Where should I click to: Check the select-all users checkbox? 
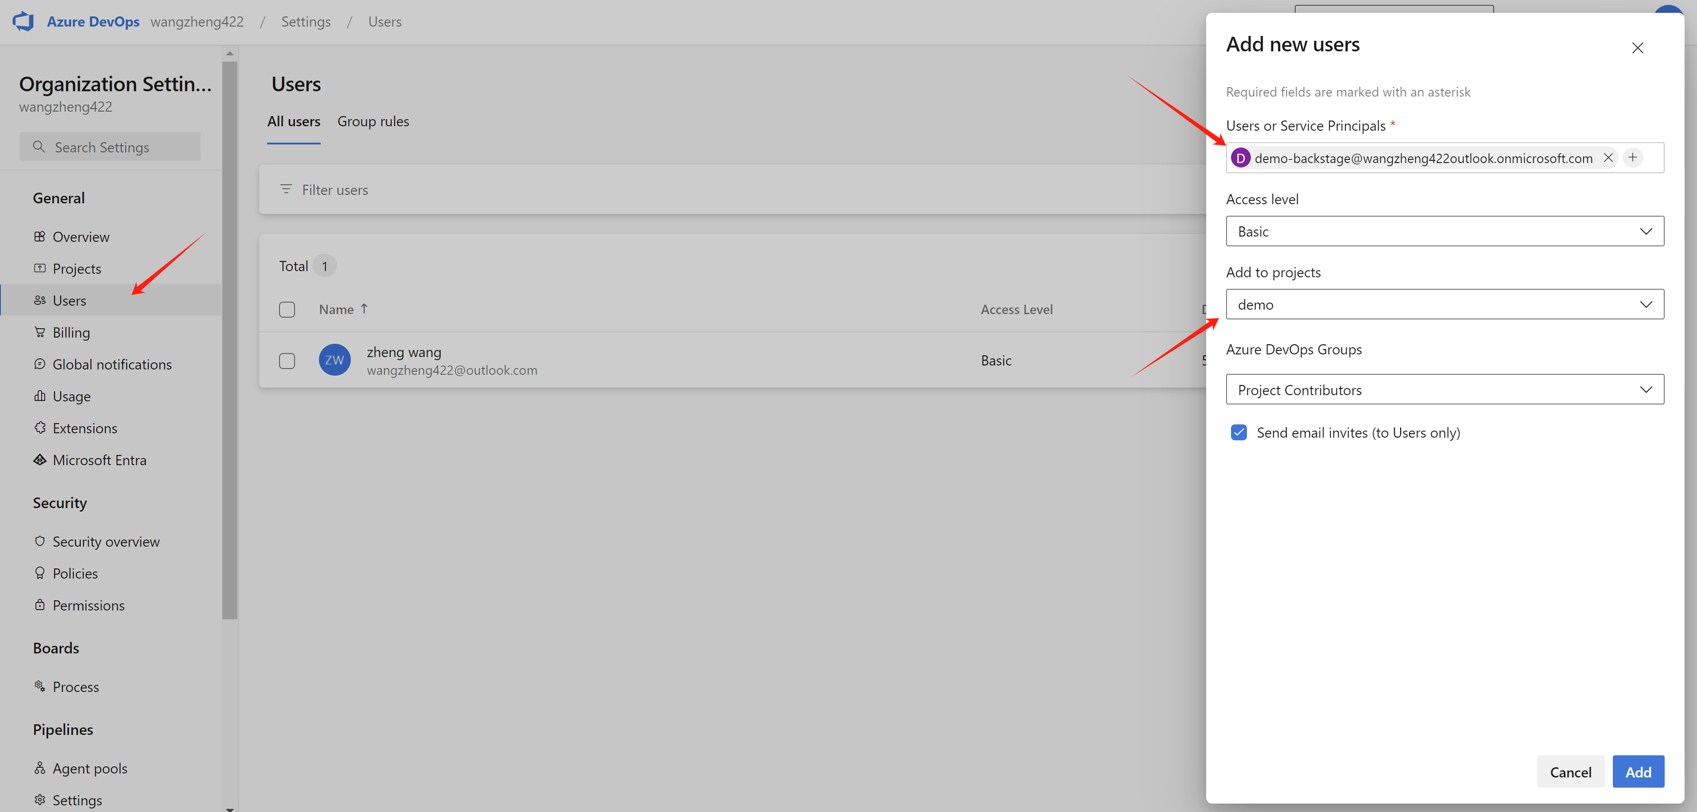click(x=287, y=310)
